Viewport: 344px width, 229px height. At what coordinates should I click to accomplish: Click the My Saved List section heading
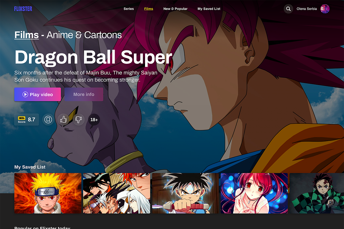point(30,167)
